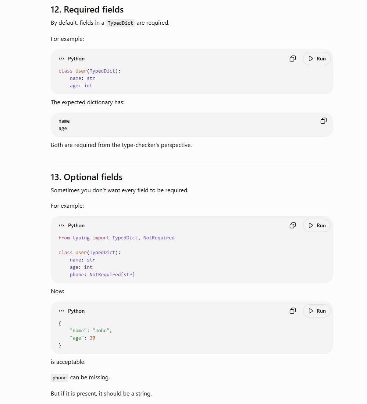
Task: Click the inline phone code tag
Action: tap(60, 378)
